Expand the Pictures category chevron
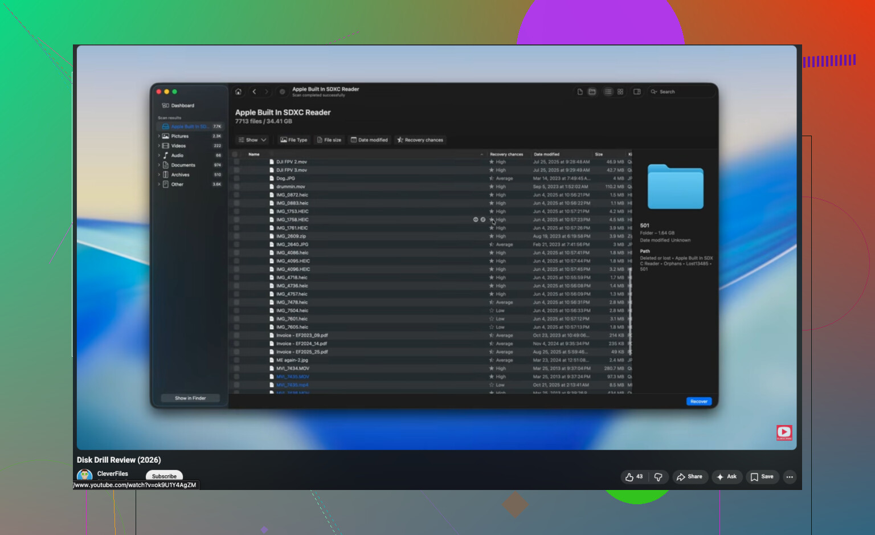875x535 pixels. [159, 136]
